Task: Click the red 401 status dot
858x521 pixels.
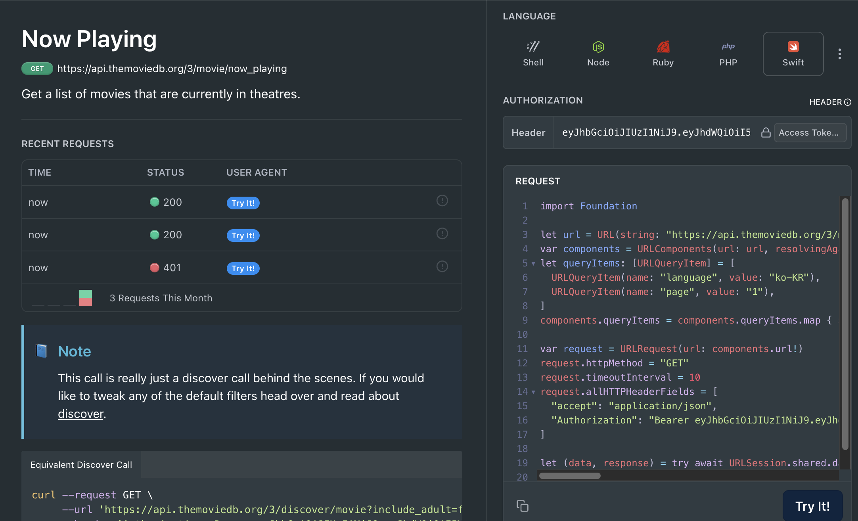Action: (x=154, y=268)
